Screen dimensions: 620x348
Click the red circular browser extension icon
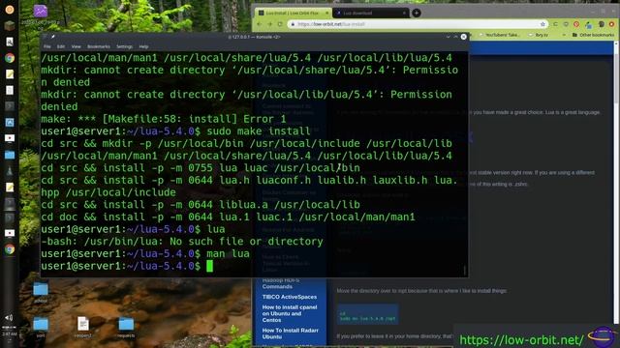[x=576, y=24]
